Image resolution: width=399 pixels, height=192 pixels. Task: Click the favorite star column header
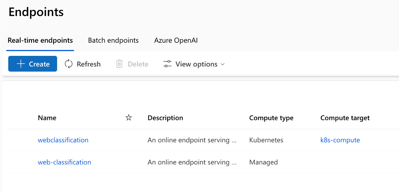[129, 118]
